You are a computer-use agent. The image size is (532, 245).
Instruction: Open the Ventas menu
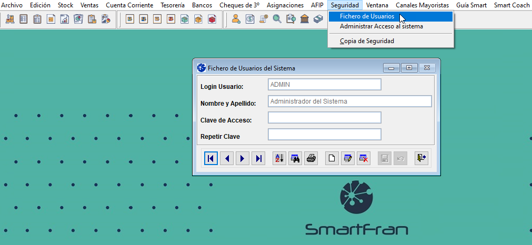[x=89, y=5]
